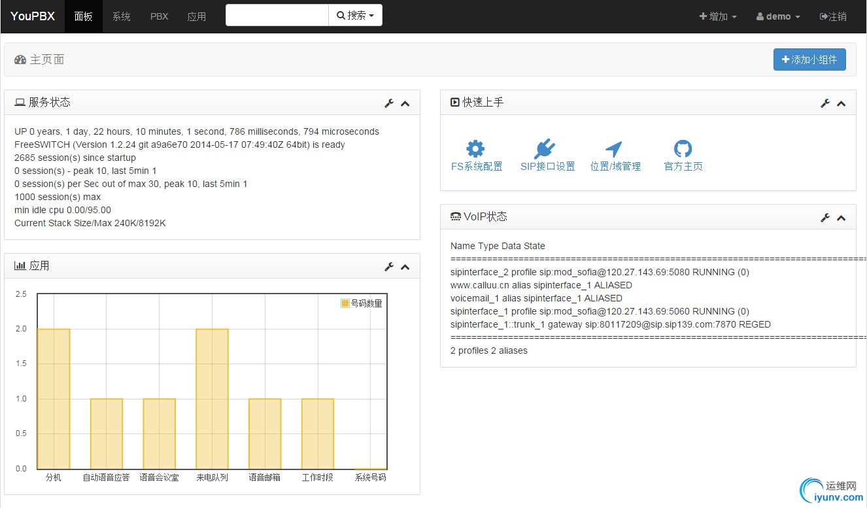867x508 pixels.
Task: Open 位置/域管理 arrow icon
Action: click(x=613, y=148)
